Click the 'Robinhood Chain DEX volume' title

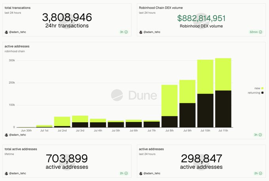tap(161, 8)
